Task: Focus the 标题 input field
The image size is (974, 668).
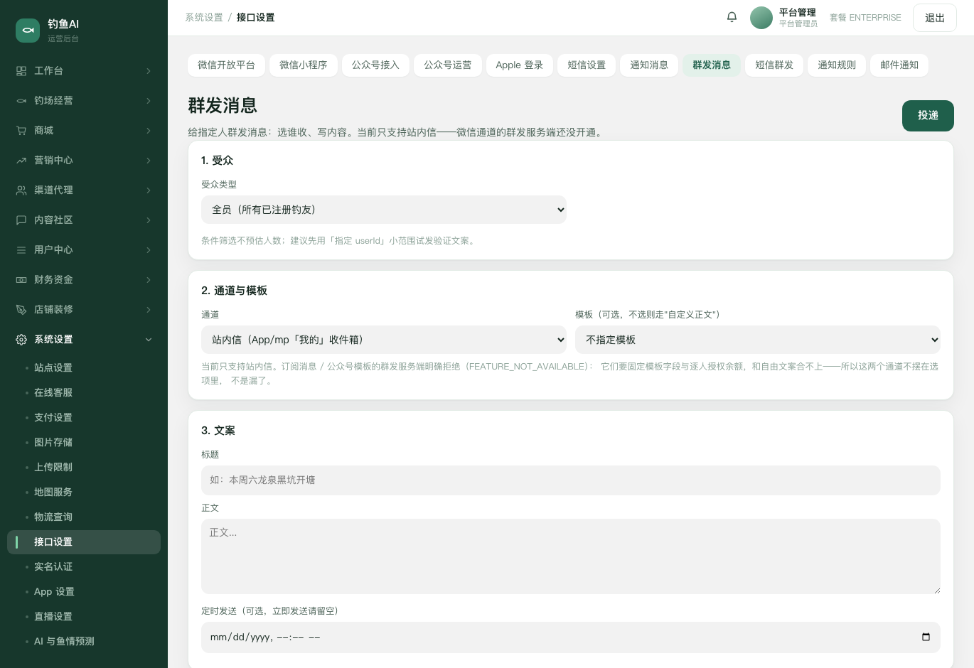Action: (571, 480)
